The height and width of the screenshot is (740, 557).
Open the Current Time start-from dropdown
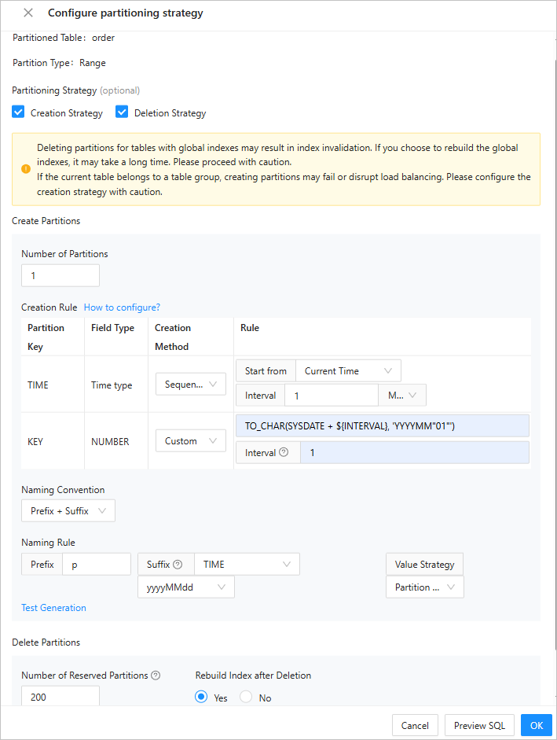348,371
